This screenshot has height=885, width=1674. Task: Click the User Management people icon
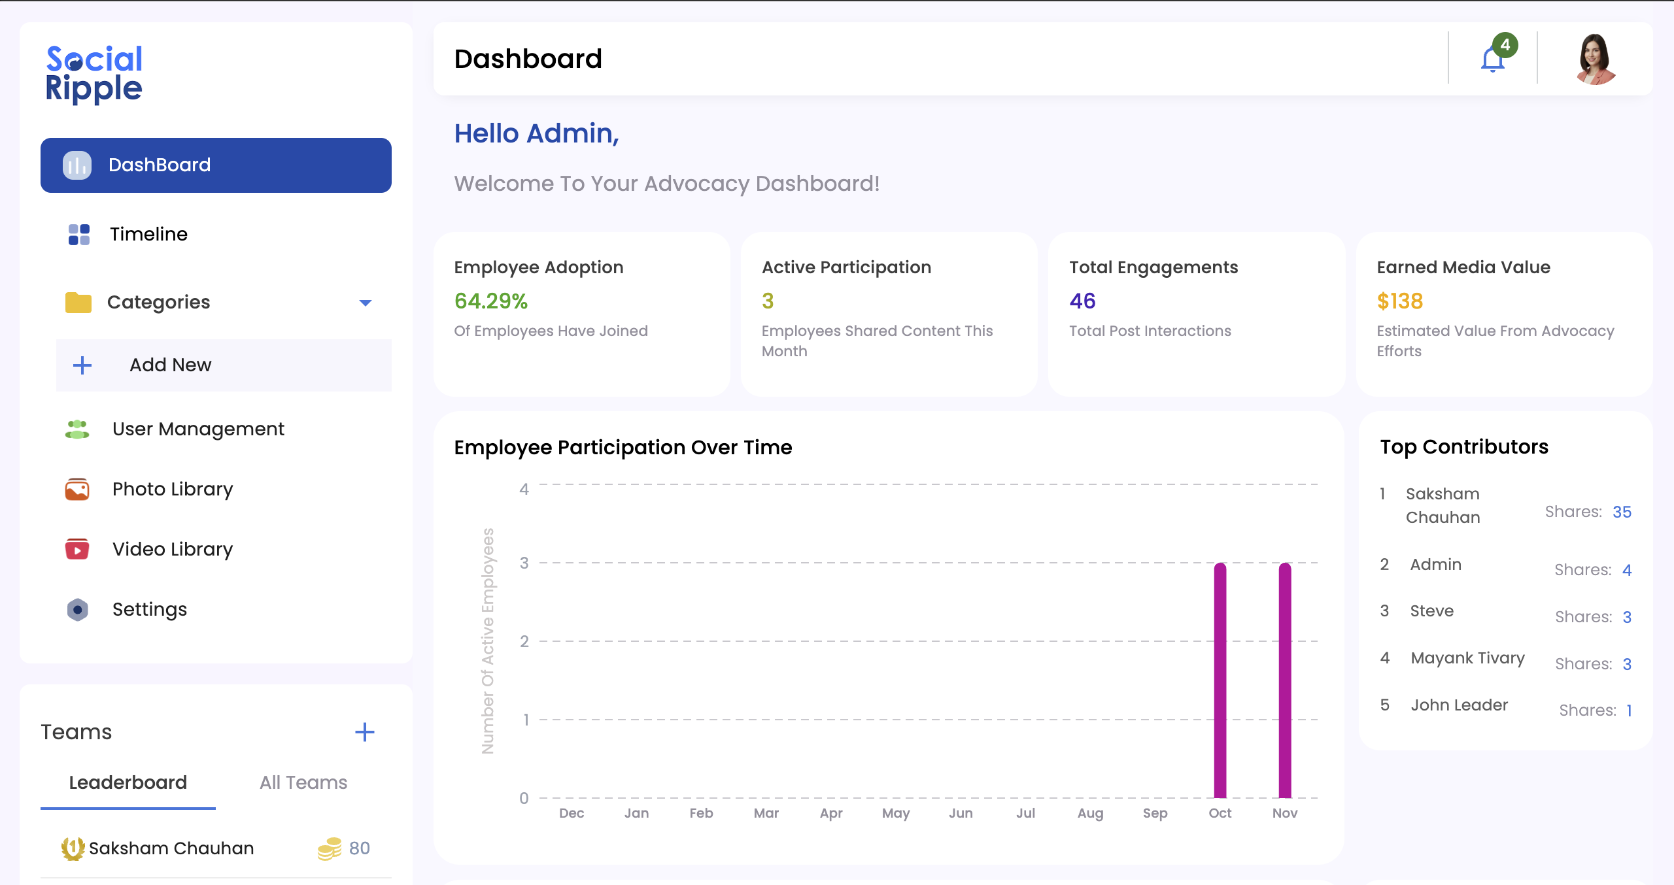pos(77,429)
